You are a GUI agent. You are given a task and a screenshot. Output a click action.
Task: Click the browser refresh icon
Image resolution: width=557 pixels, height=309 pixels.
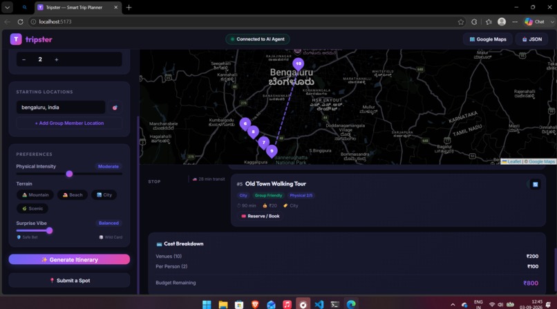(20, 21)
